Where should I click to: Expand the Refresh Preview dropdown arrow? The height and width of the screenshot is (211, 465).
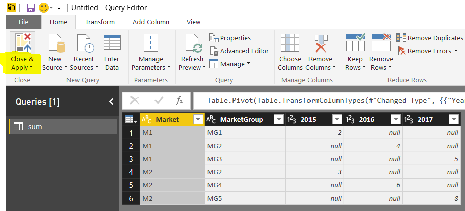[204, 67]
